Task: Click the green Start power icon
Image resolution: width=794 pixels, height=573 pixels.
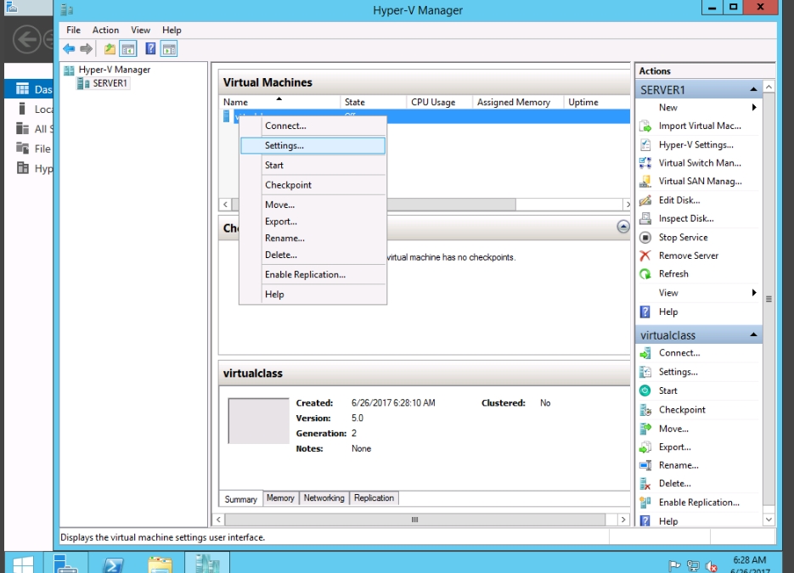Action: click(x=645, y=390)
